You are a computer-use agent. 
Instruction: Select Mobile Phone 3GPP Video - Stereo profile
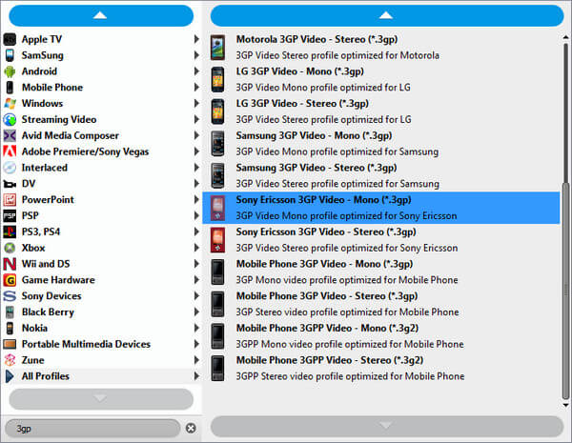(381, 369)
